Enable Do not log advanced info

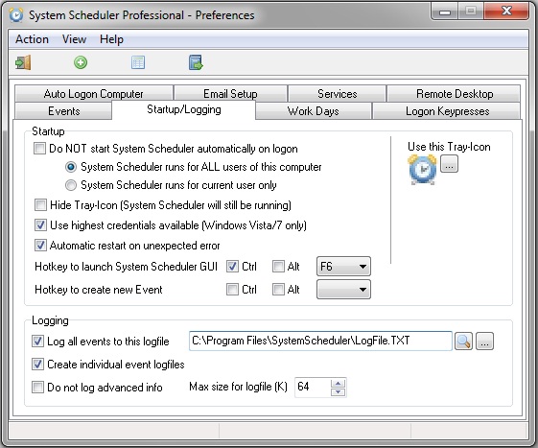click(37, 388)
